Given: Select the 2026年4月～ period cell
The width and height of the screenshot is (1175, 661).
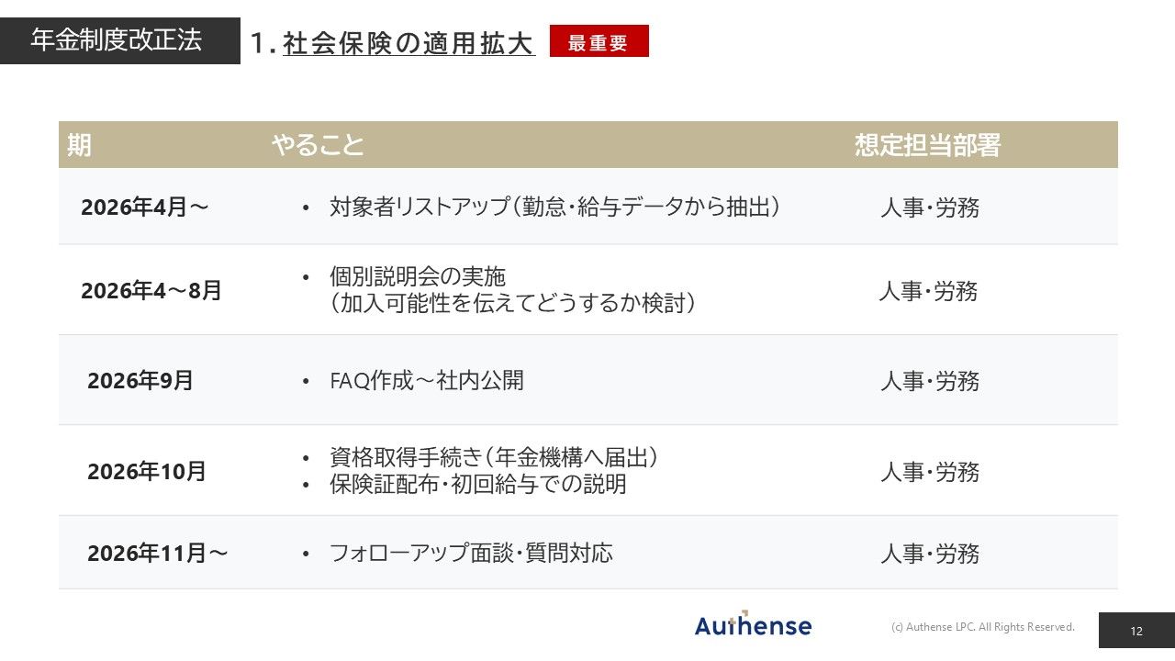Looking at the screenshot, I should [144, 207].
